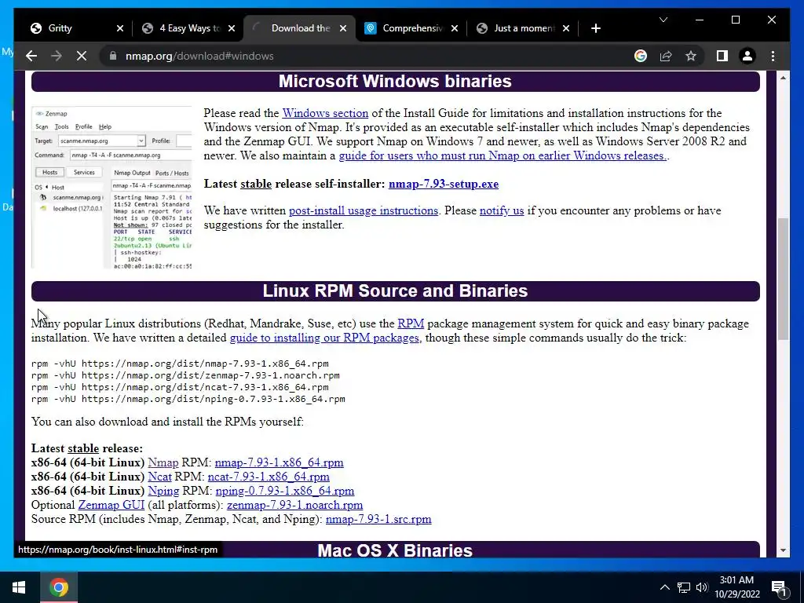The height and width of the screenshot is (603, 804).
Task: Download nmap-7.93-1.src.rpm source RPM
Action: click(x=378, y=519)
